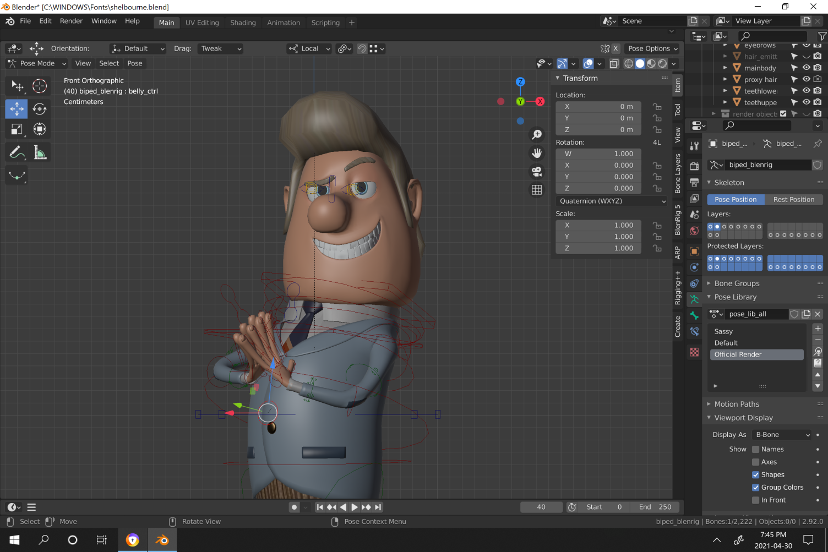
Task: Hide the mainbody mesh in the outliner
Action: 807,68
